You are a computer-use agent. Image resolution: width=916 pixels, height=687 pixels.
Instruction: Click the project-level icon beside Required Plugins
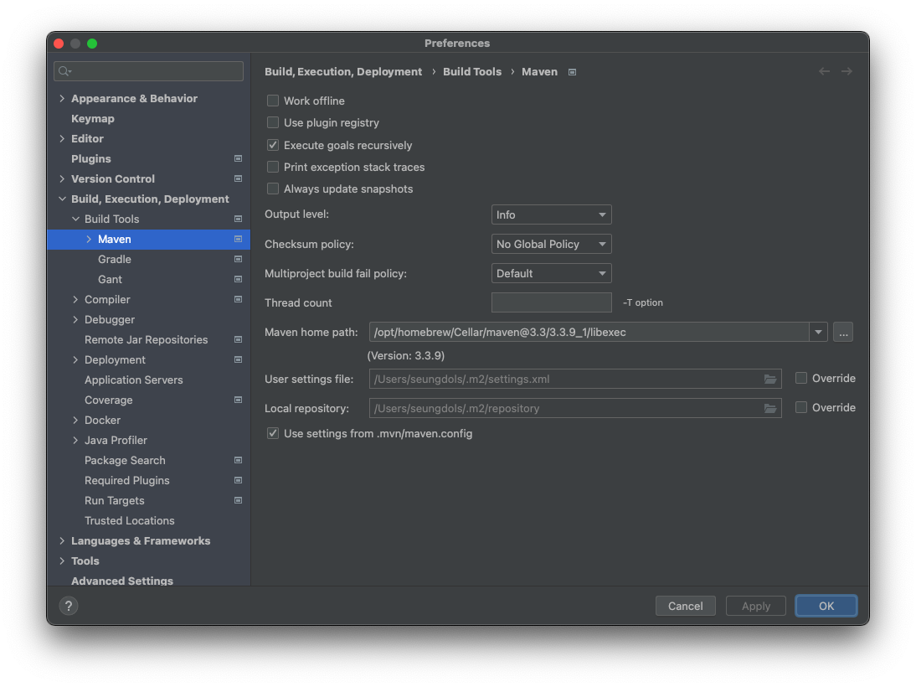point(239,481)
